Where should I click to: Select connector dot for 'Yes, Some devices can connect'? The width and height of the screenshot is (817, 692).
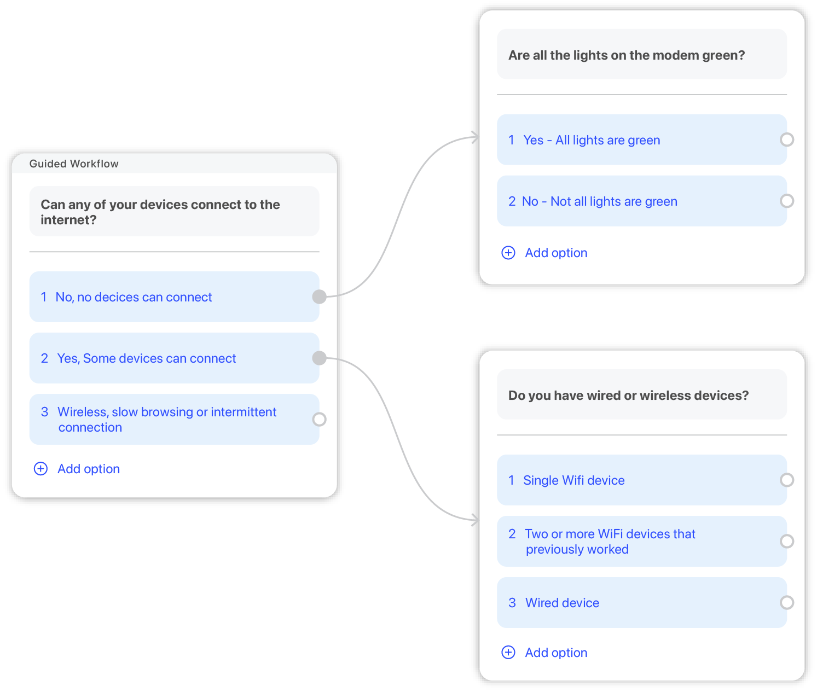[x=319, y=358]
